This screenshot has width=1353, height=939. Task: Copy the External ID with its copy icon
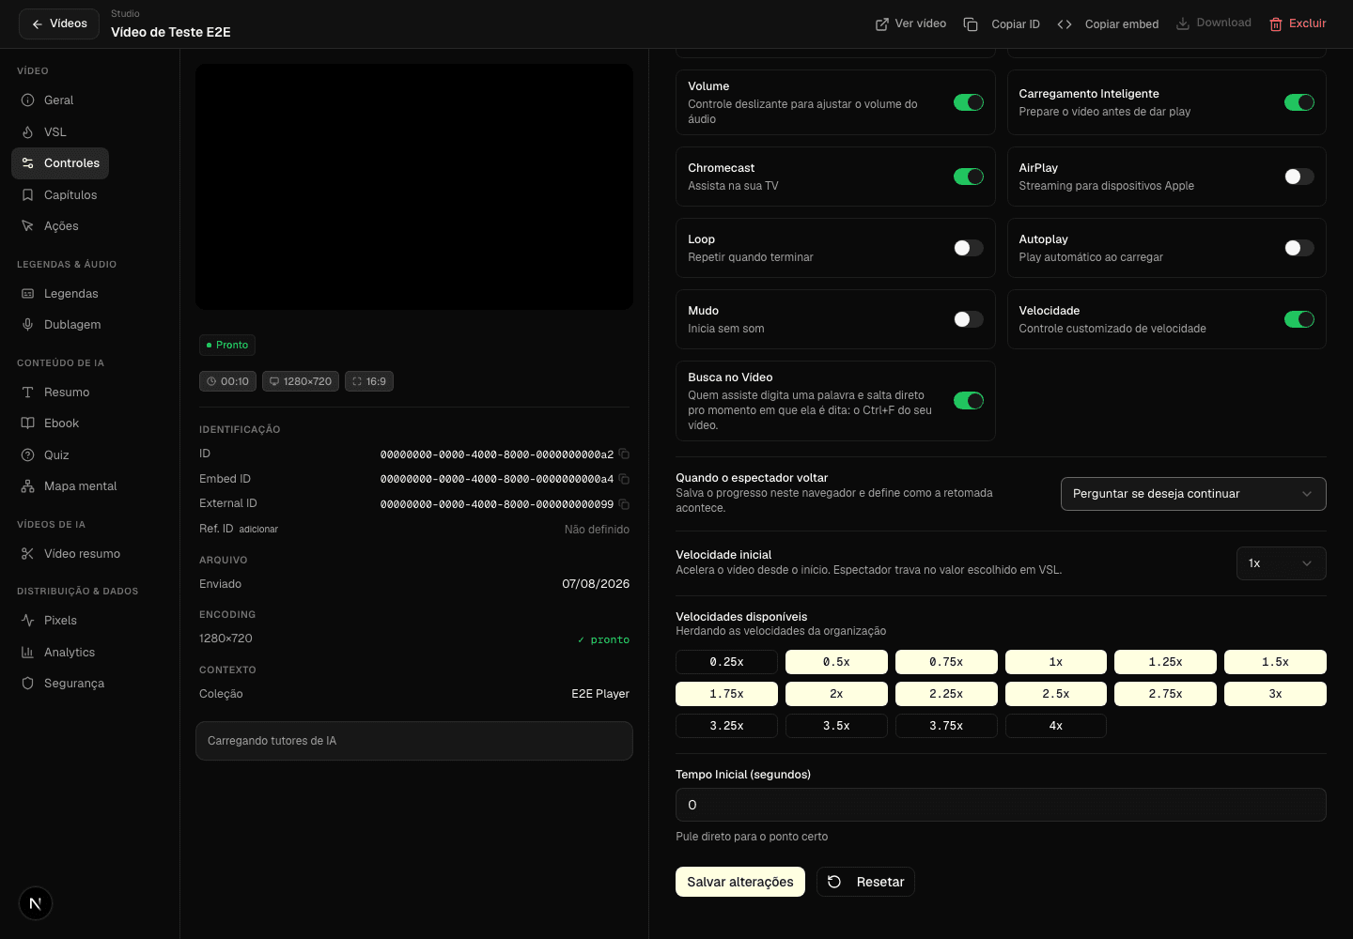click(x=624, y=504)
